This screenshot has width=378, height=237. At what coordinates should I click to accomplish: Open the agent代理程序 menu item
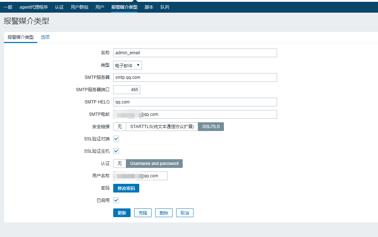click(x=34, y=7)
